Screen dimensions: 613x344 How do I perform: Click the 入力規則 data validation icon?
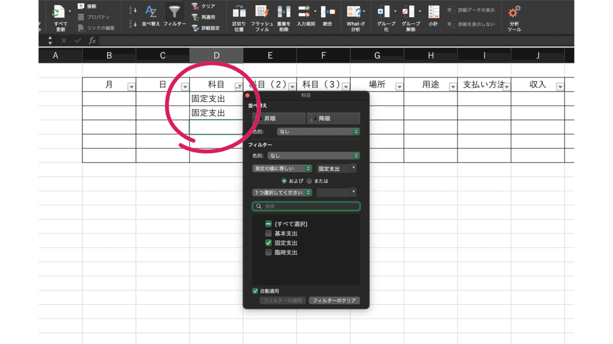tap(304, 12)
